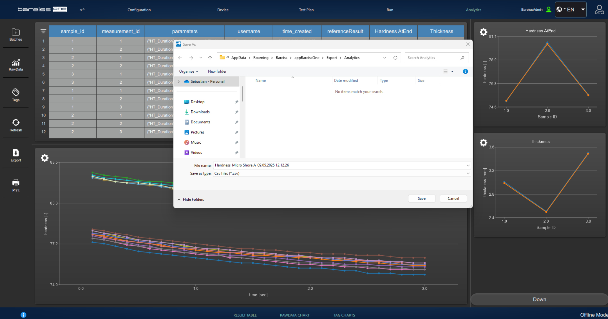
Task: Switch to RAWDATA CHART tab
Action: click(295, 315)
